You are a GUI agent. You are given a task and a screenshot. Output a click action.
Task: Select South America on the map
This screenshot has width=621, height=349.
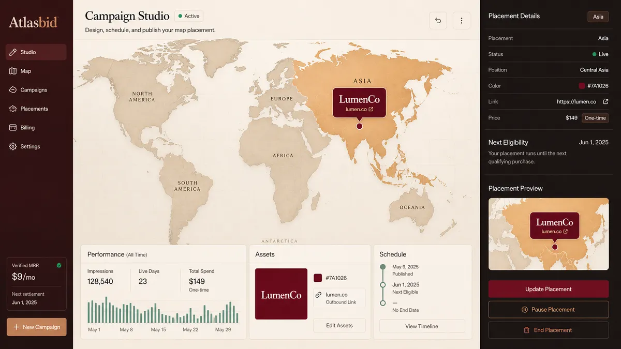[x=187, y=186]
